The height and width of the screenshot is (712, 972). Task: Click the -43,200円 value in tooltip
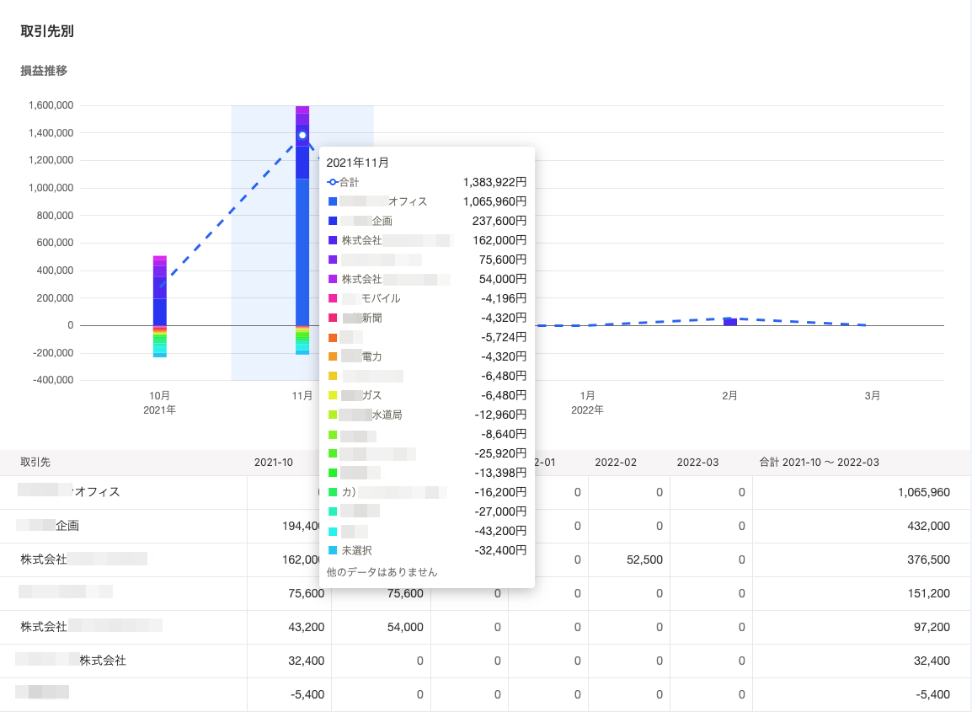coord(500,531)
